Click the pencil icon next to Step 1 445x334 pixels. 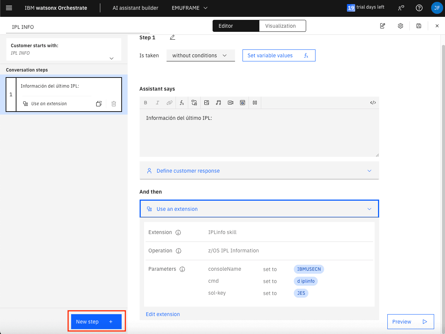tap(172, 37)
